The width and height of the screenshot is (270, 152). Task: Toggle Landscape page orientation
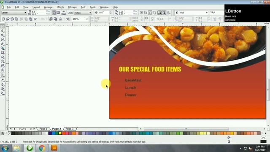point(59,13)
